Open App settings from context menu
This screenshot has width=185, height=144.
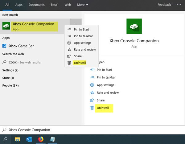pyautogui.click(x=81, y=43)
